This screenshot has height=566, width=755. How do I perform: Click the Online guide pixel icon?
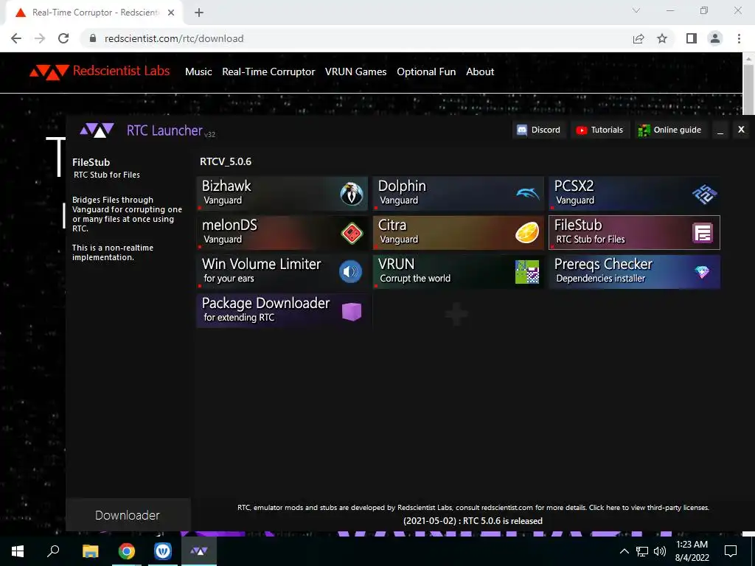644,130
